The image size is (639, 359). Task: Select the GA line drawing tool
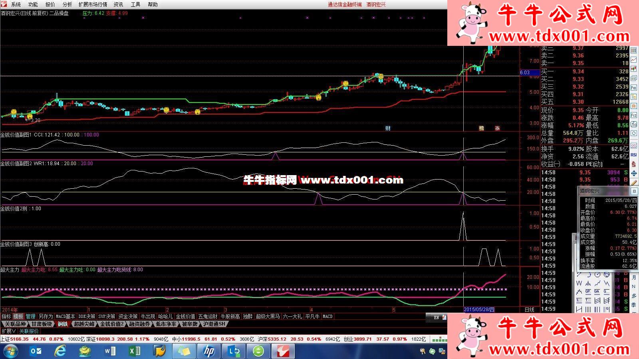tap(597, 292)
